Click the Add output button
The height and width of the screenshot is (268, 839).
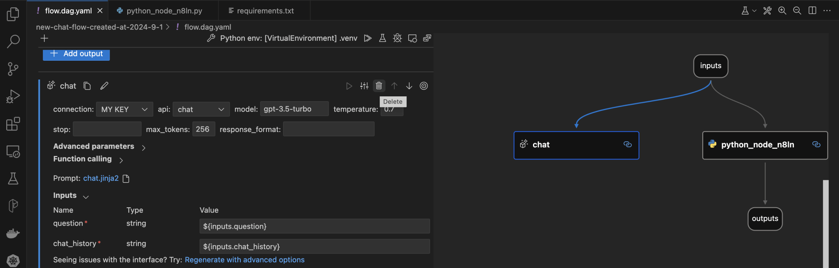pyautogui.click(x=76, y=54)
